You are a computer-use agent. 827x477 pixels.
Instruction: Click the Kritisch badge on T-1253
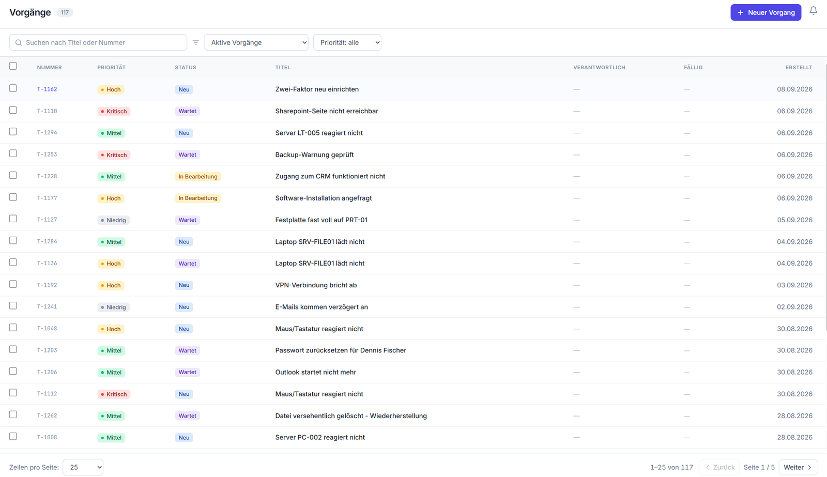click(x=114, y=155)
